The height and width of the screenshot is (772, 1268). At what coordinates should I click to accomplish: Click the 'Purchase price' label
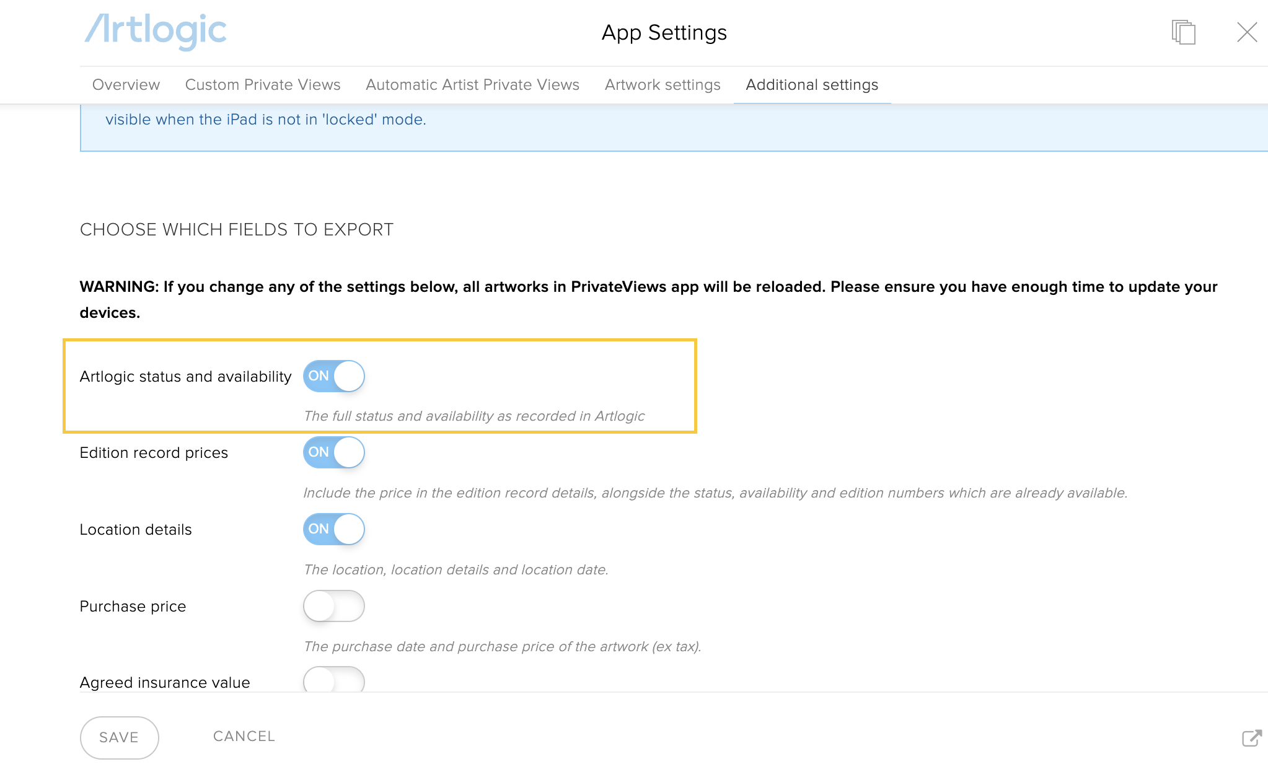(133, 607)
